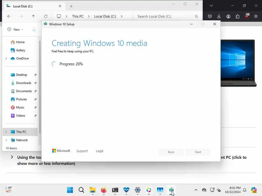This screenshot has height=196, width=262.
Task: Switch to Firefox from the taskbar
Action: tap(104, 190)
